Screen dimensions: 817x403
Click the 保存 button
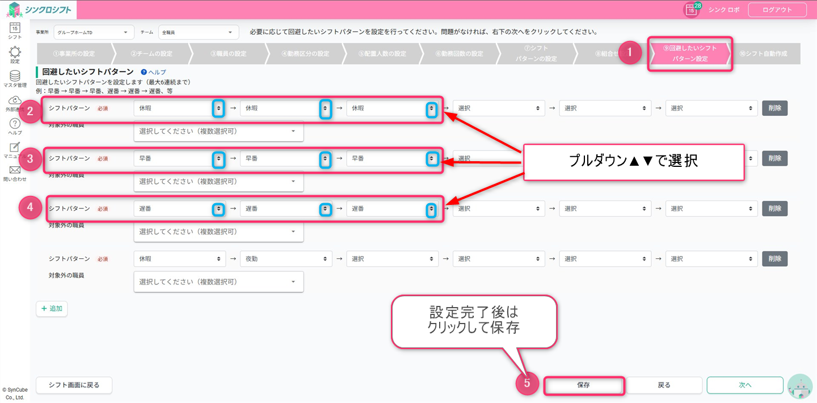click(584, 385)
